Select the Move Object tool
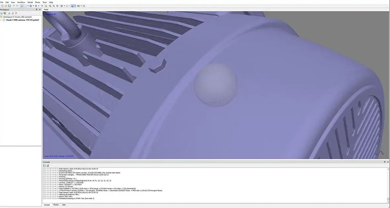 point(36,6)
